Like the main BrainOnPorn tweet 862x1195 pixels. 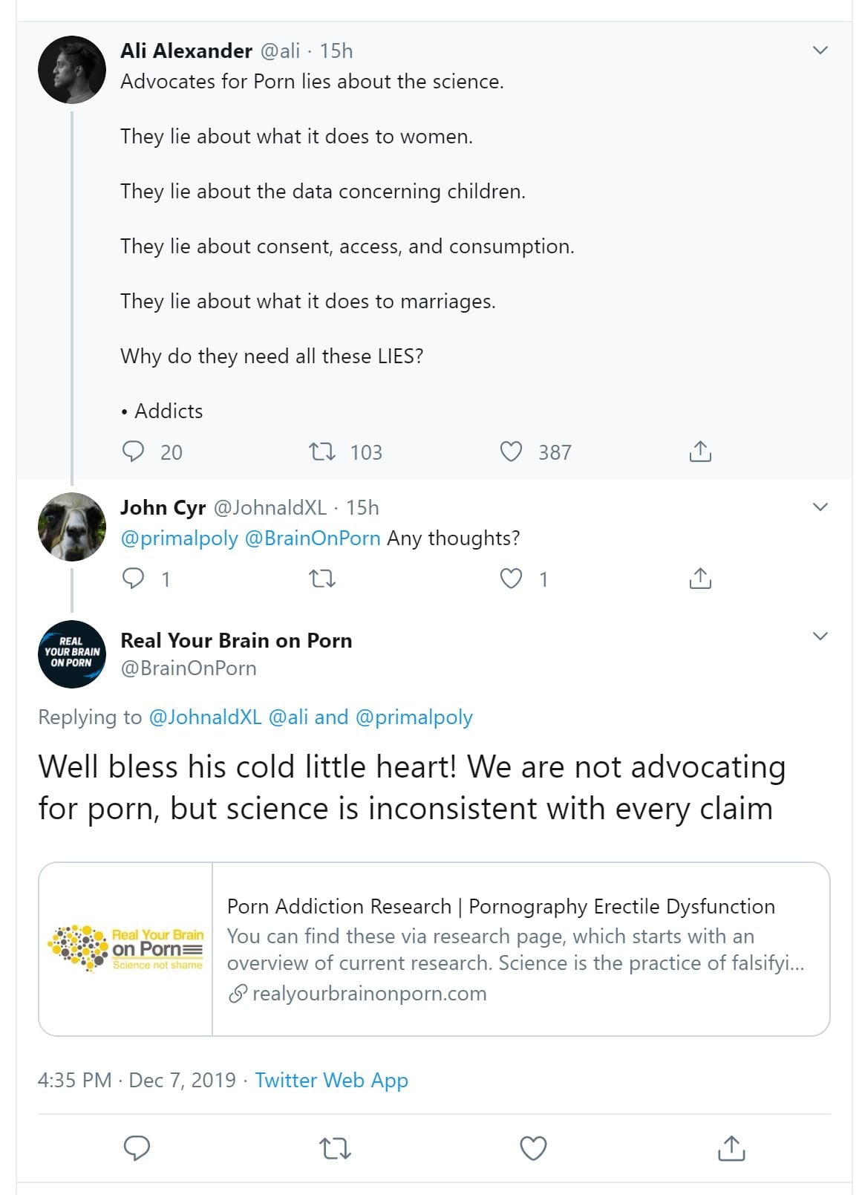[533, 1148]
